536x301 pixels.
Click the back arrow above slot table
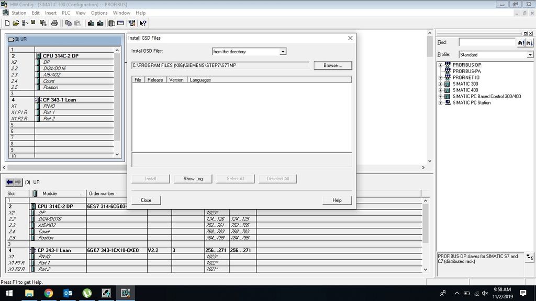(x=9, y=182)
